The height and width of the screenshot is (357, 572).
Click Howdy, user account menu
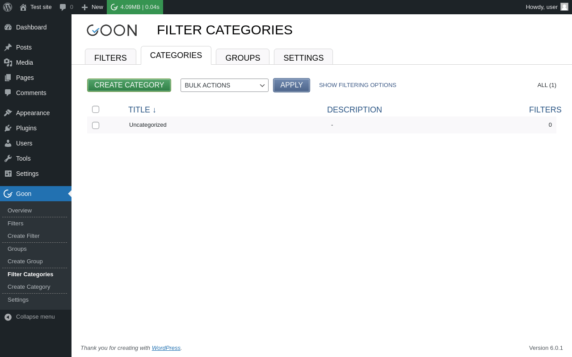(547, 7)
